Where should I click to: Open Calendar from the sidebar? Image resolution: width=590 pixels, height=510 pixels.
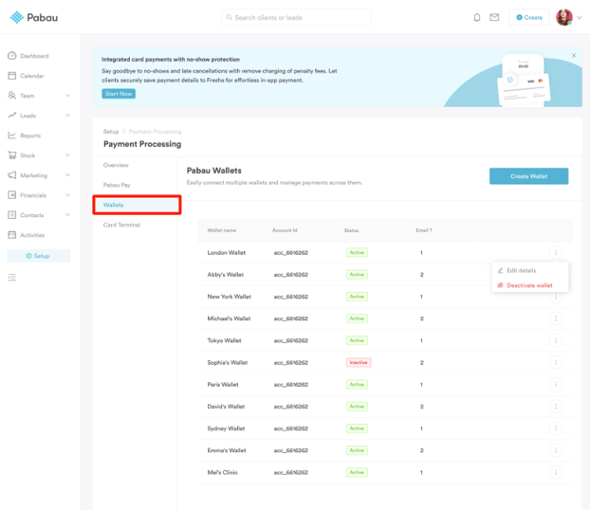coord(27,76)
